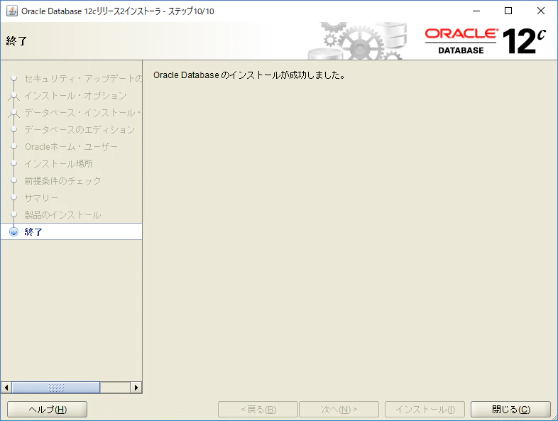
Task: Click the Oracle Database 12c logo
Action: 486,41
